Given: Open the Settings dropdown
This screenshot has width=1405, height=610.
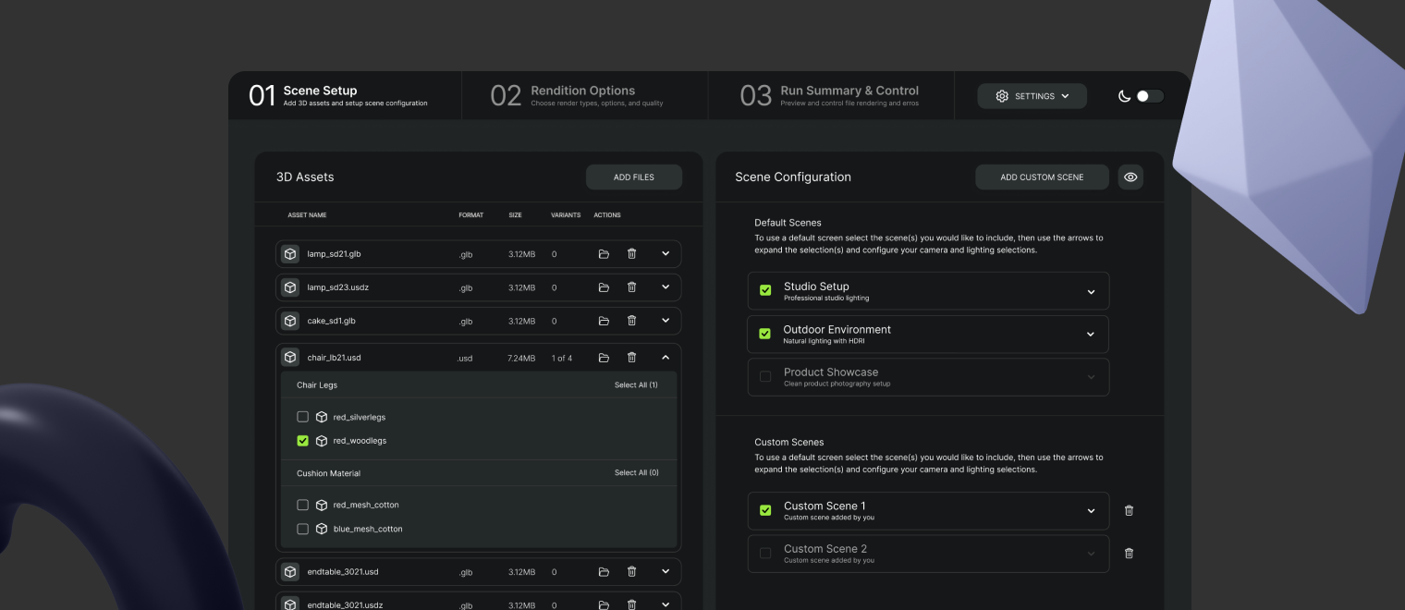Looking at the screenshot, I should tap(1032, 96).
